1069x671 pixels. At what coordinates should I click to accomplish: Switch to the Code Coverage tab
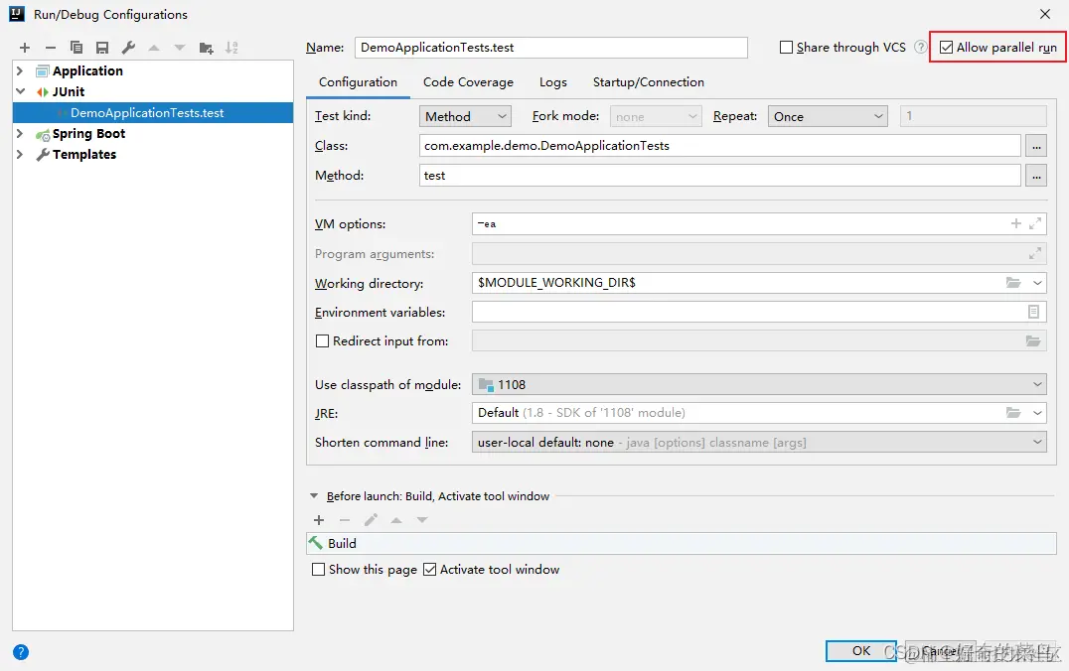point(468,82)
